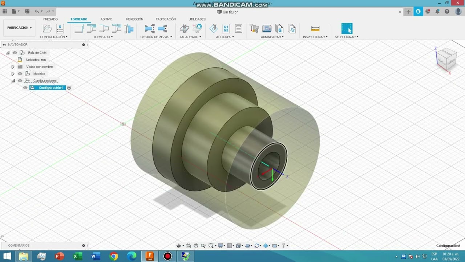Open the setup sheet icon in Acciones
The height and width of the screenshot is (262, 465).
pos(239,28)
